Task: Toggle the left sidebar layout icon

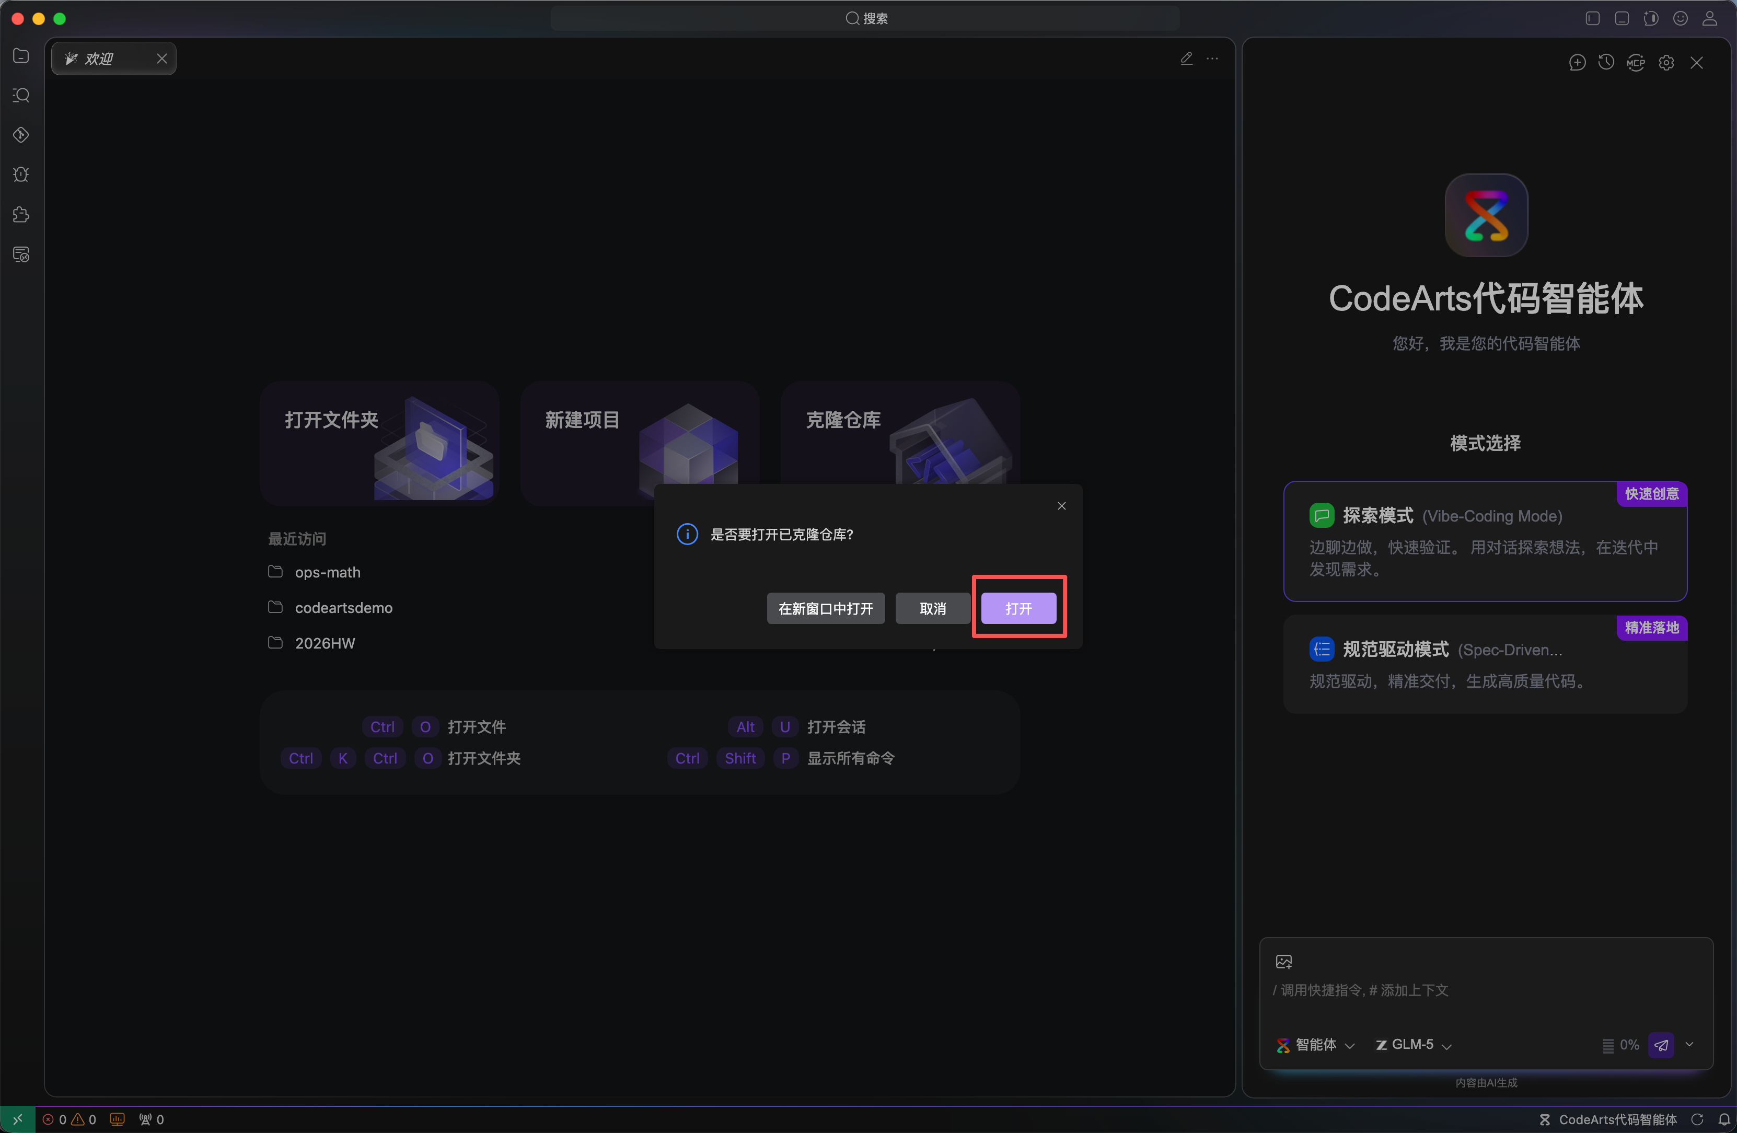Action: point(1592,18)
